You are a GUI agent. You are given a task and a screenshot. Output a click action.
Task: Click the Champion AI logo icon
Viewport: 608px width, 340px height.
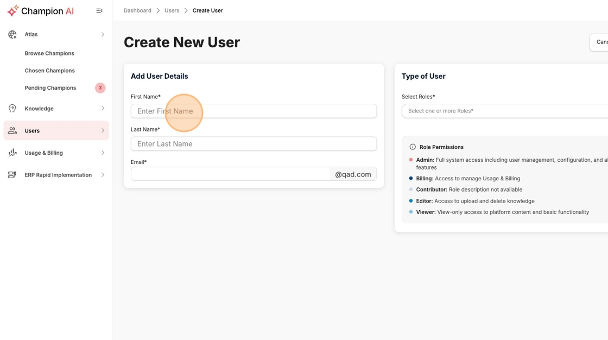12,10
